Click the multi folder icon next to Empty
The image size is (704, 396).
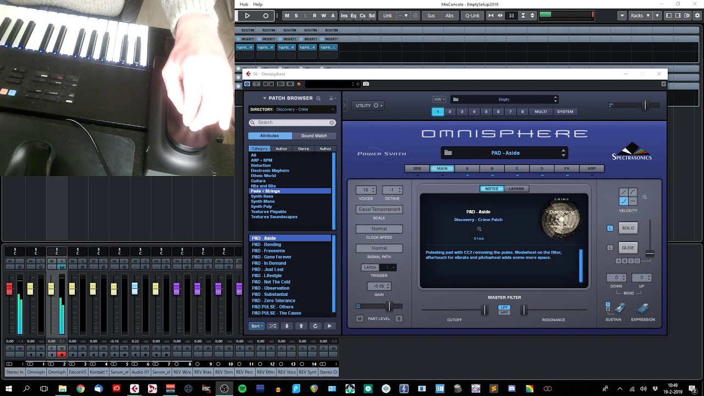click(x=455, y=100)
